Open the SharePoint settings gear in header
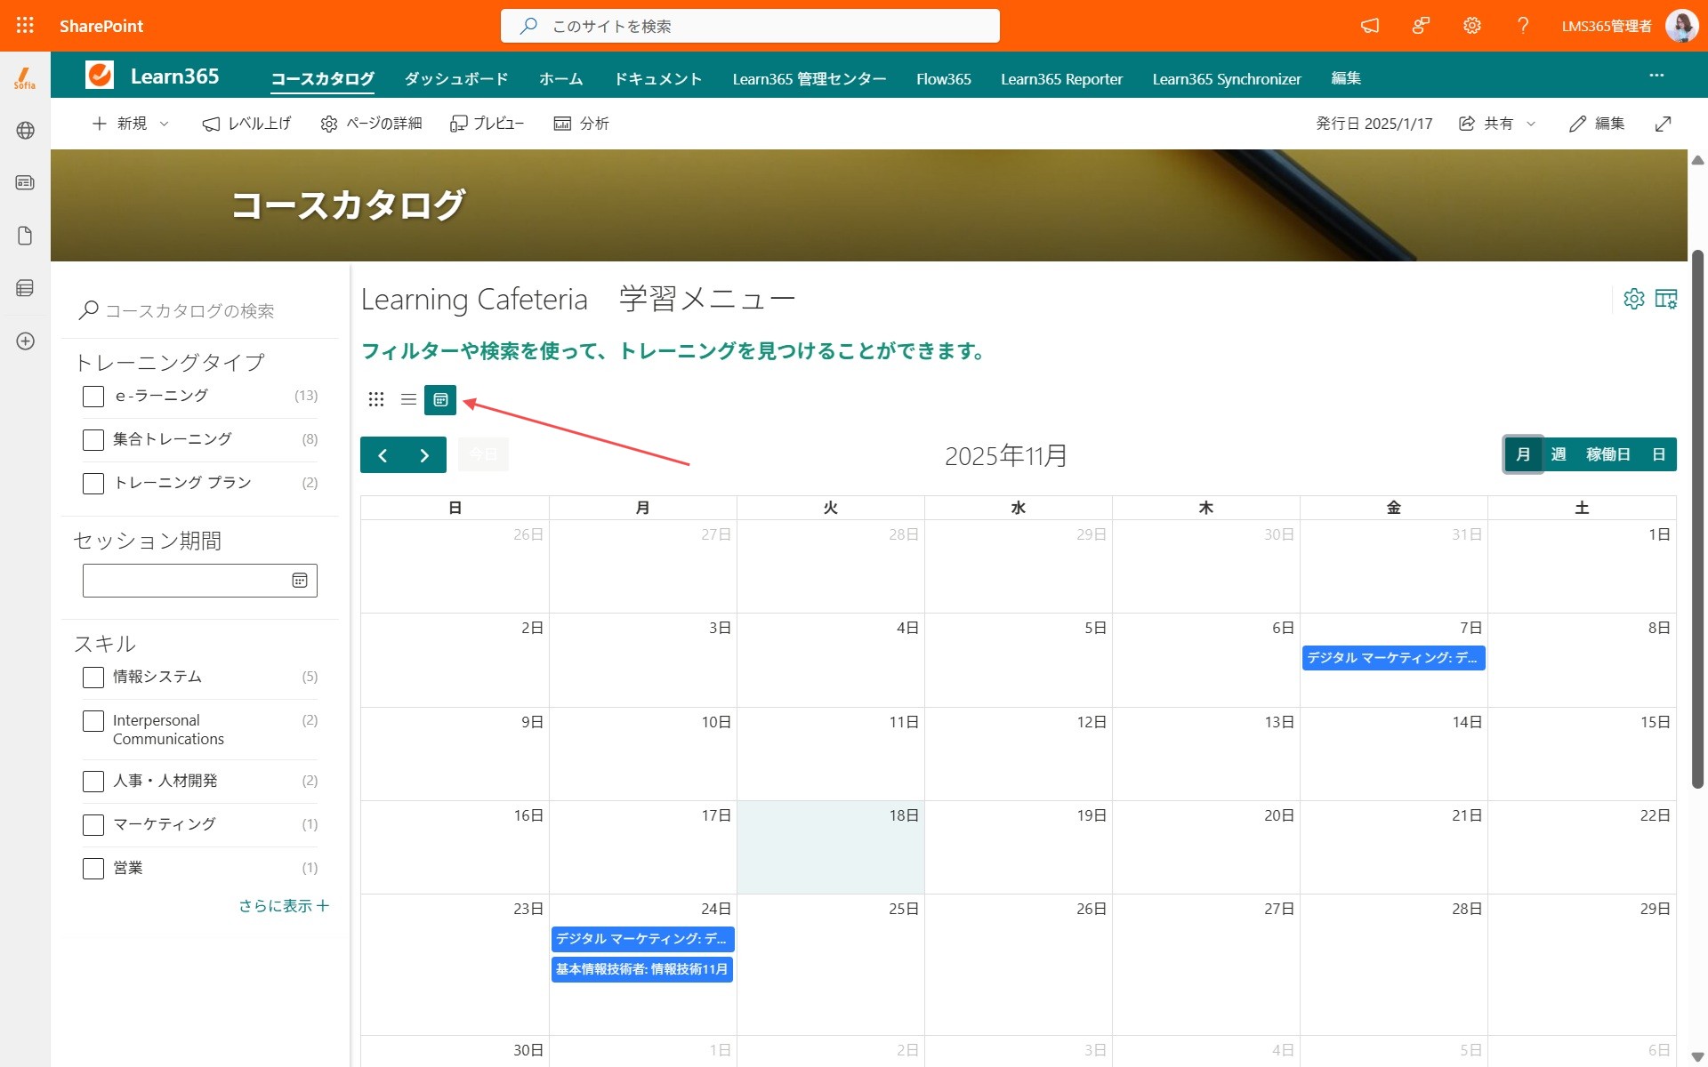 coord(1472,26)
